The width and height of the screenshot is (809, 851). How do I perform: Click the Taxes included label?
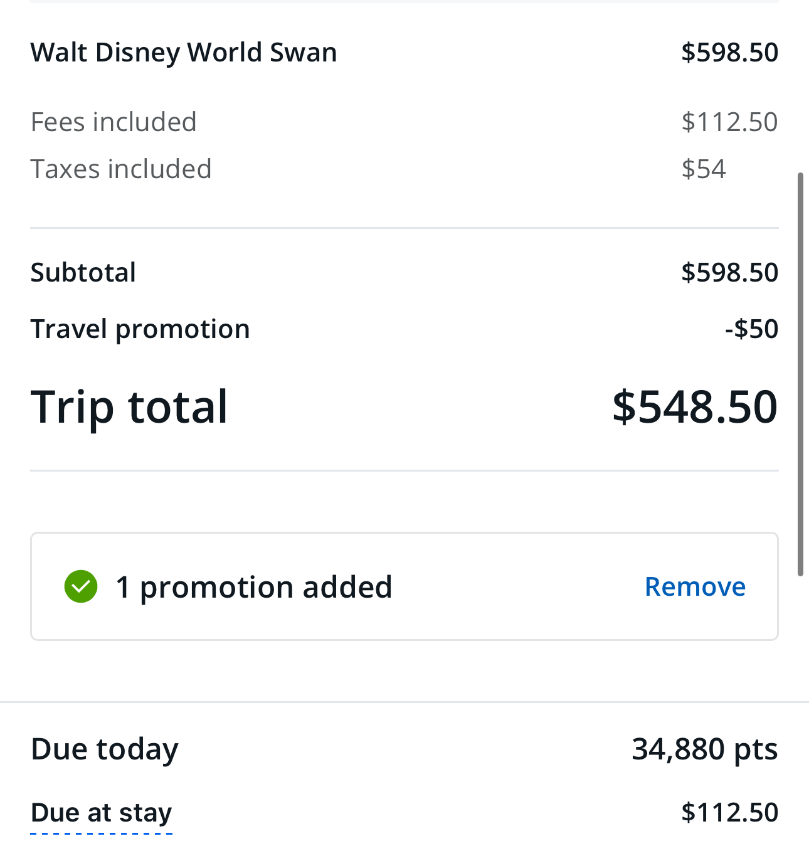click(x=121, y=169)
